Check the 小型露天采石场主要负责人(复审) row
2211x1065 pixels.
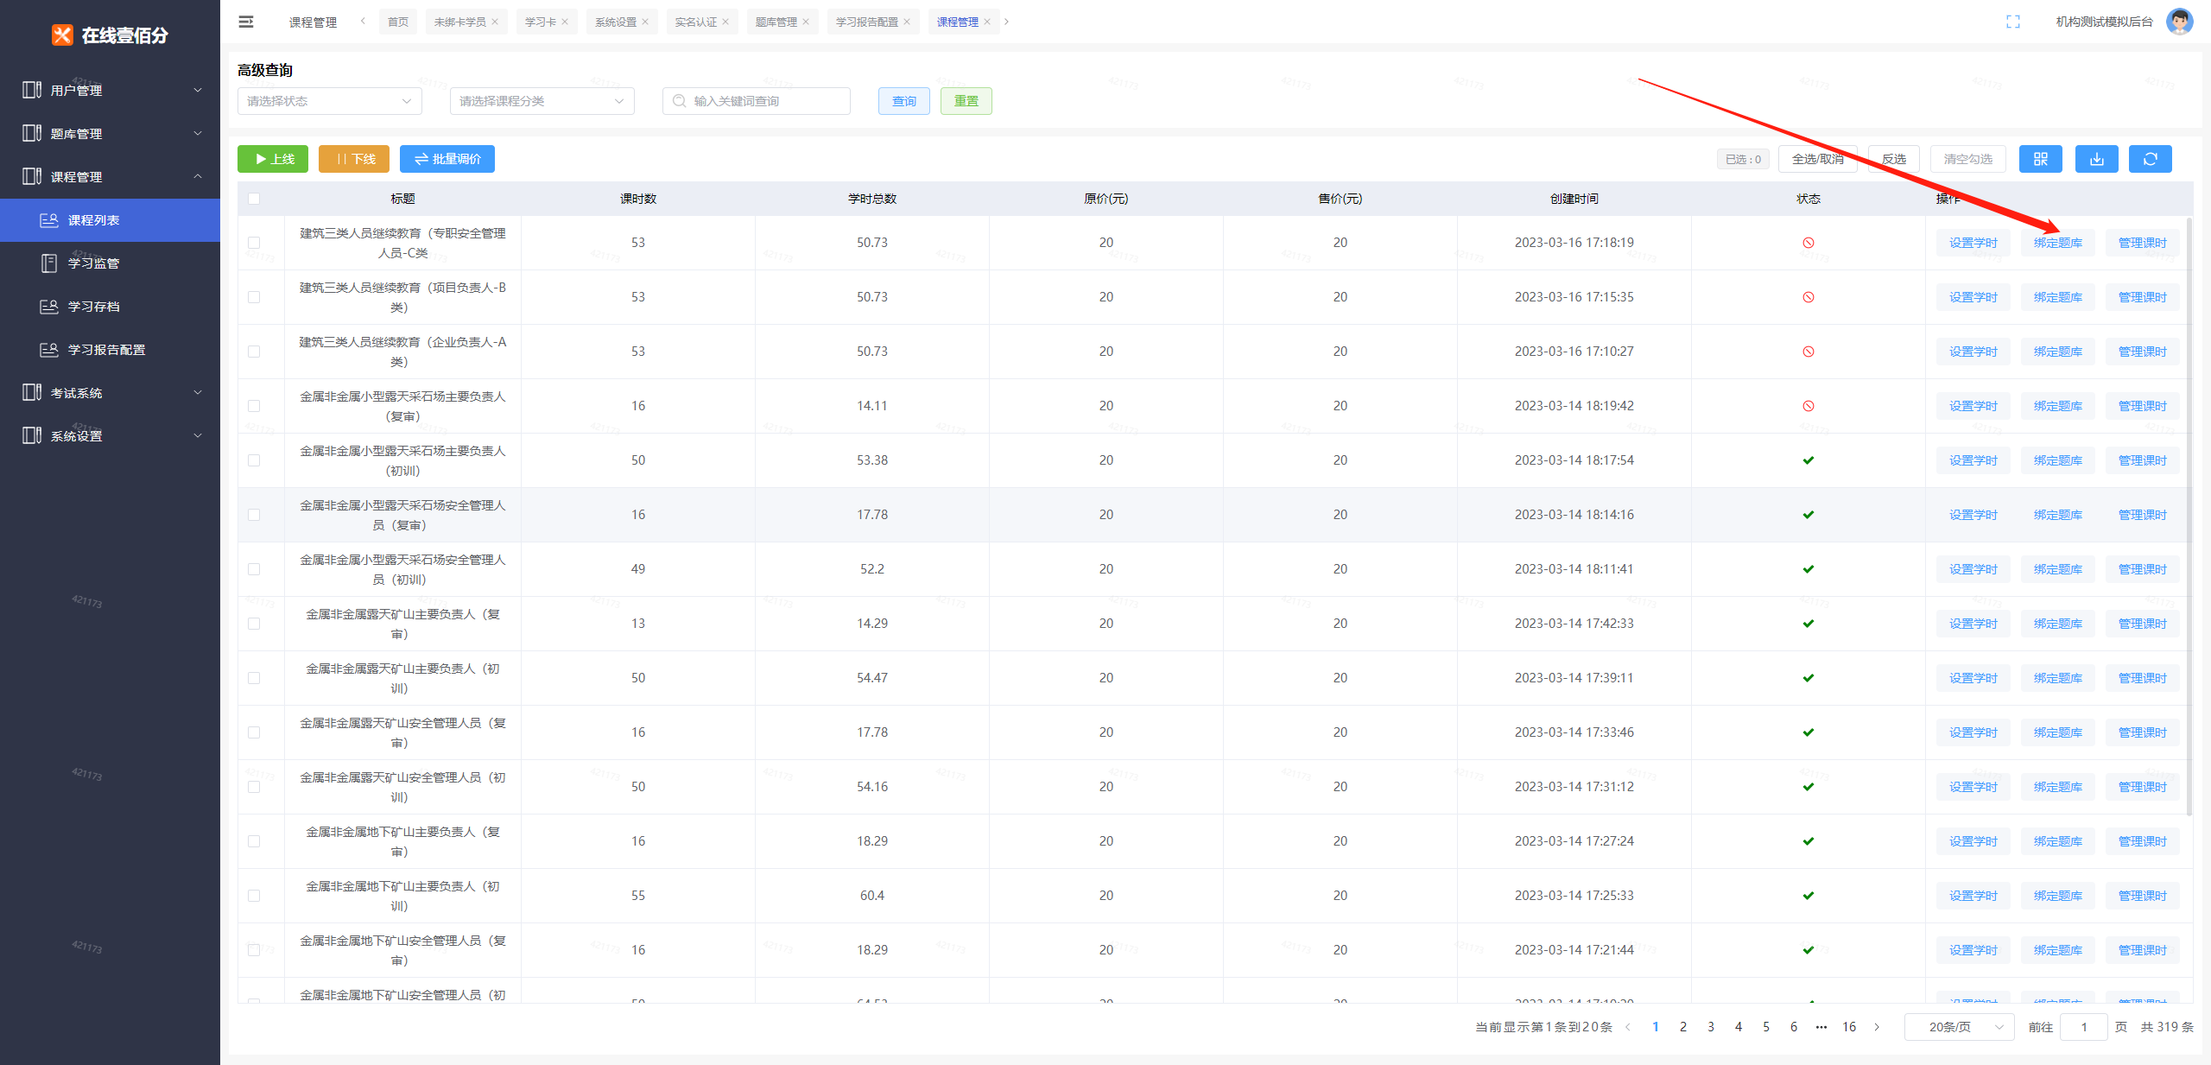tap(254, 406)
